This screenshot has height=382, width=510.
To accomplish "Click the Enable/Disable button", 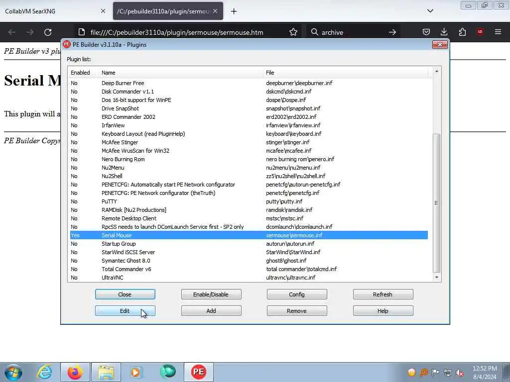I will point(211,294).
